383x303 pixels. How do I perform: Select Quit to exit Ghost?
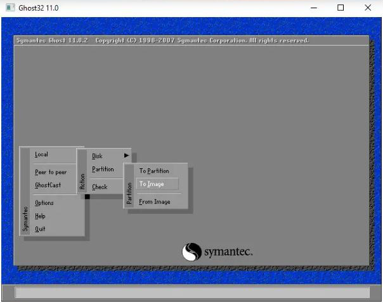coord(40,229)
